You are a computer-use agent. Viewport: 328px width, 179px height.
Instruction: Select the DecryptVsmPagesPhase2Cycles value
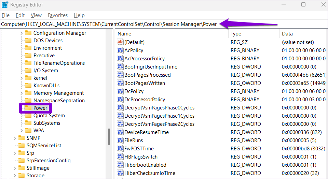[x=160, y=124]
